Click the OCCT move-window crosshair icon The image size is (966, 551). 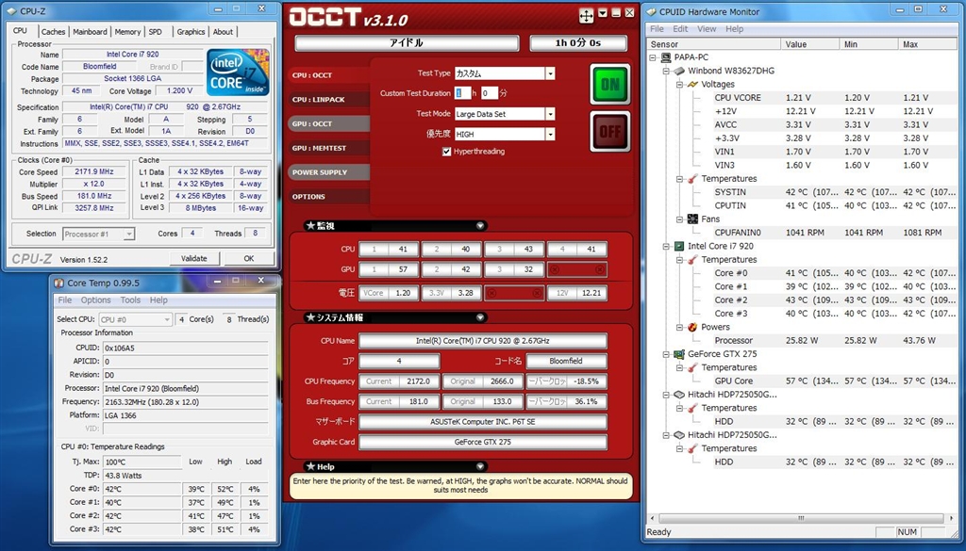(x=586, y=16)
